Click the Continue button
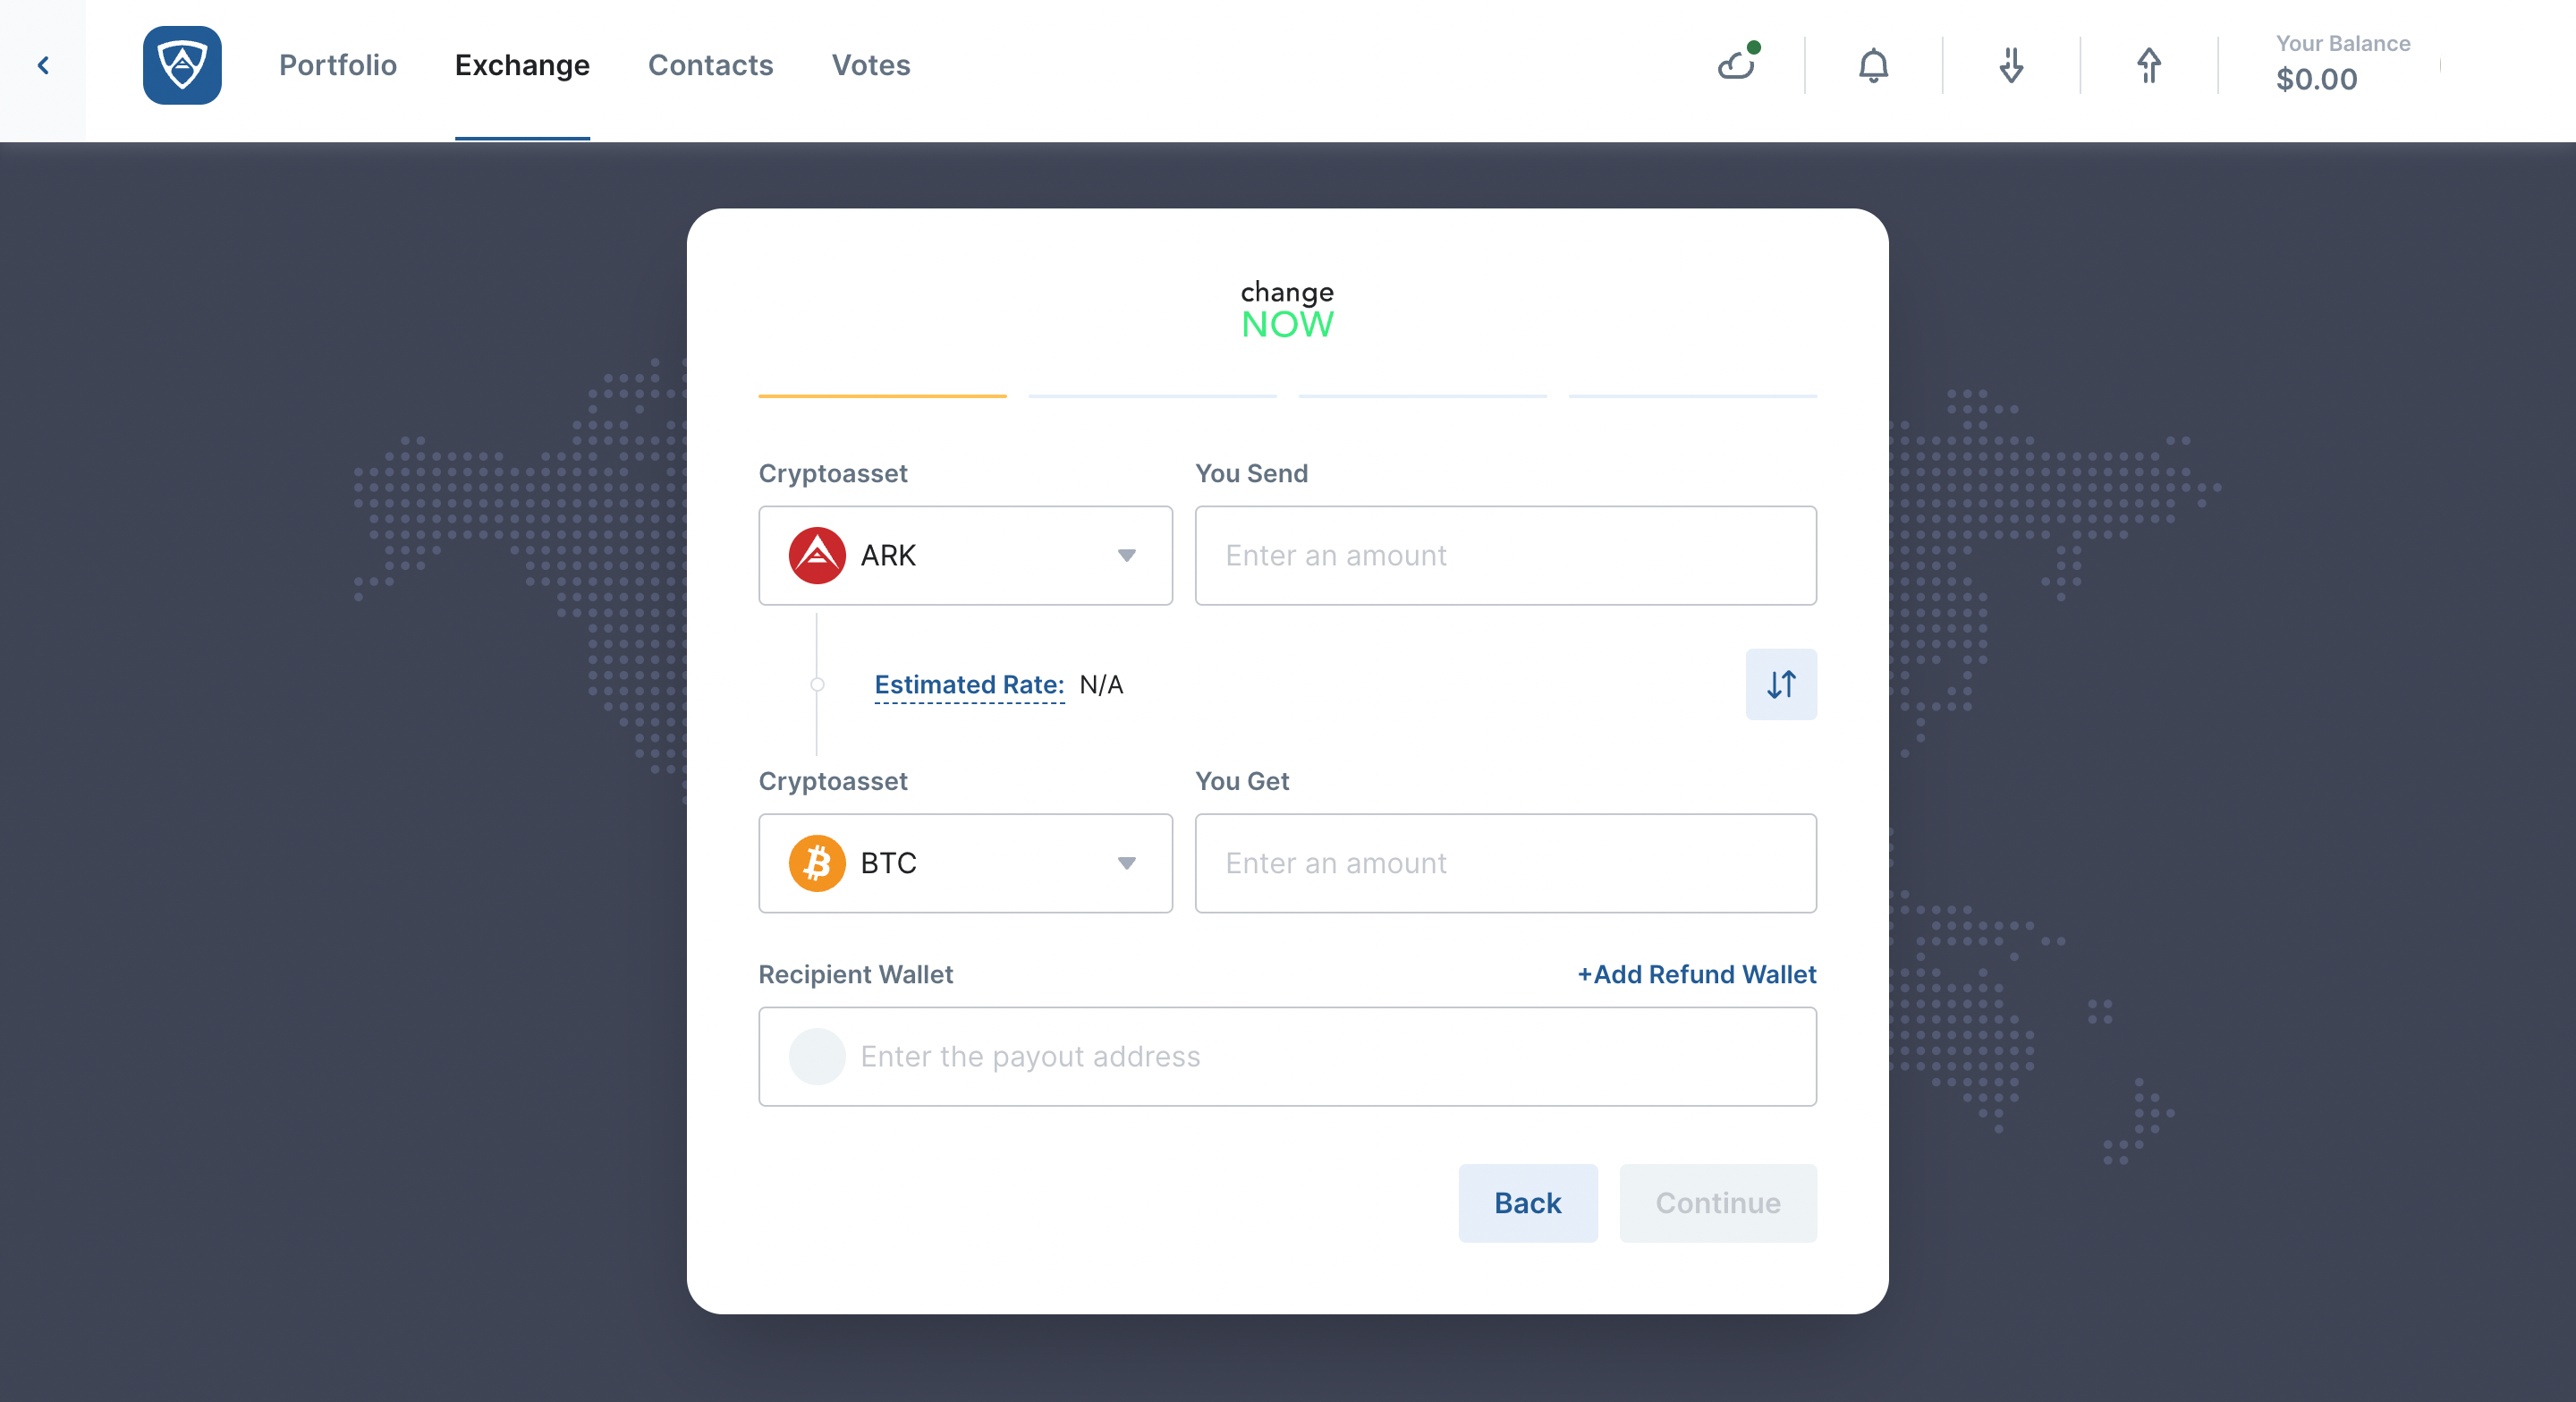 tap(1716, 1203)
